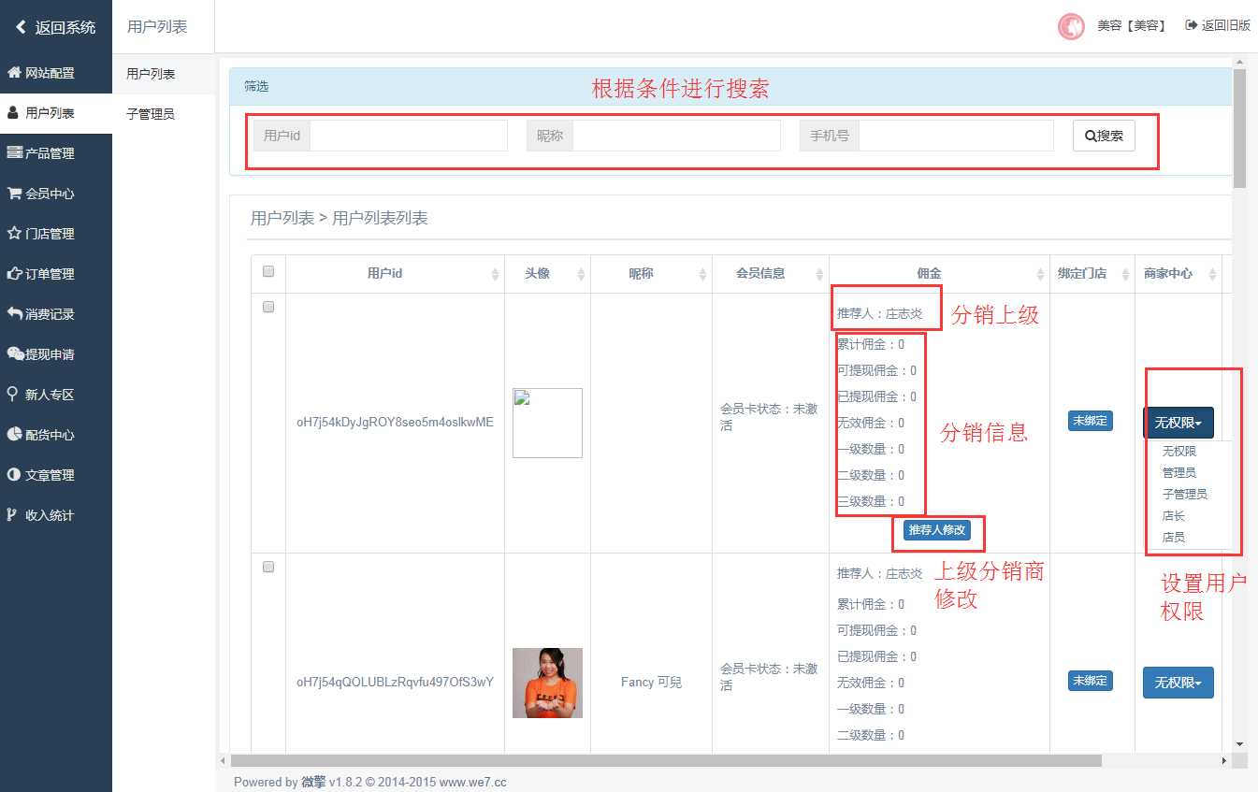Screen dimensions: 1258x792
Task: Click the vertical scrollbar down arrow
Action: [x=1240, y=744]
